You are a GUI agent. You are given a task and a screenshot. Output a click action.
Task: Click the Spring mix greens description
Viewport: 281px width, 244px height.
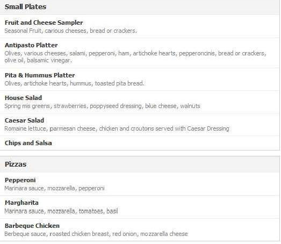click(x=102, y=106)
